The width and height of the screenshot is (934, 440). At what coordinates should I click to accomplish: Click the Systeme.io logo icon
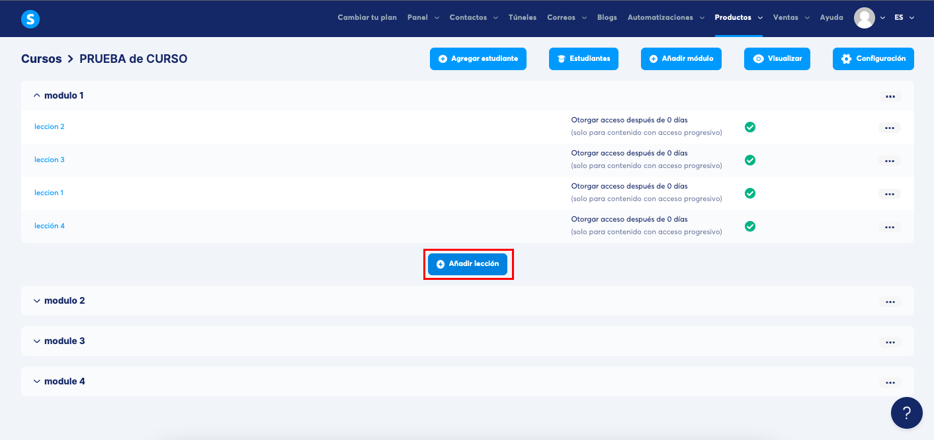(x=30, y=19)
